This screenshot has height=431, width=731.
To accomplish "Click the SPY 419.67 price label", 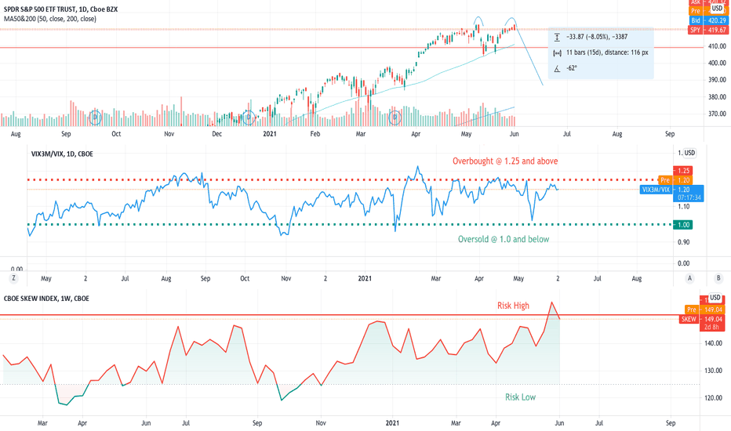I will coord(708,30).
